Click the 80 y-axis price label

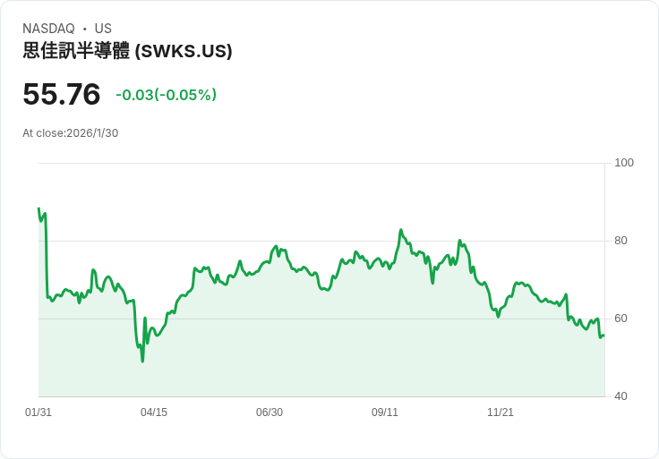tap(620, 241)
